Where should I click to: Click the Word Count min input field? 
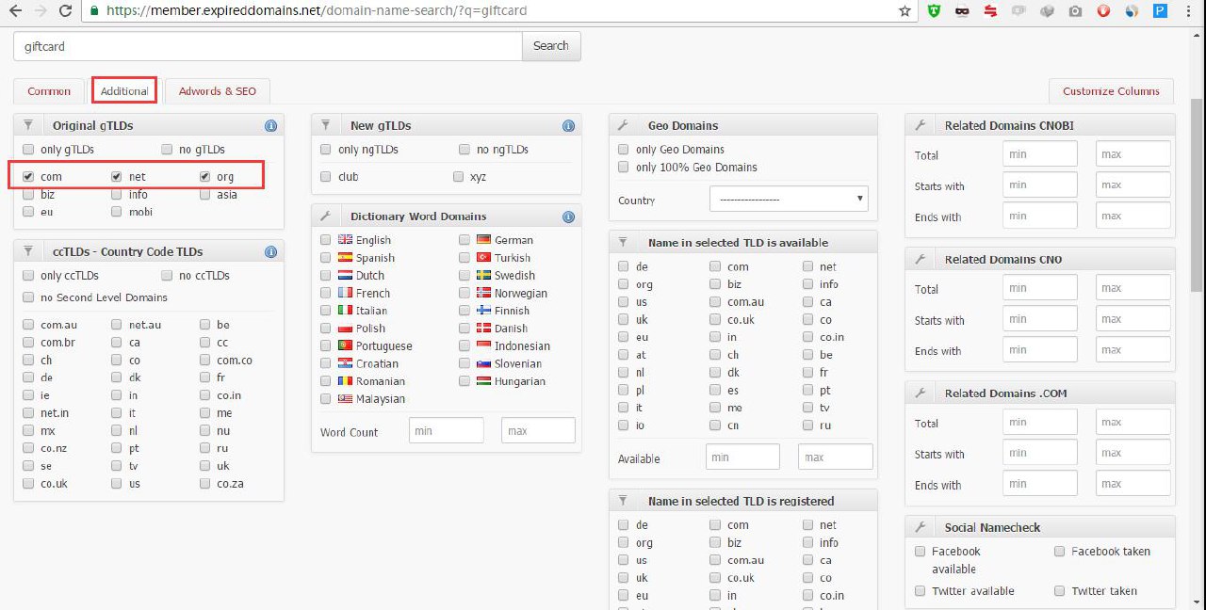coord(446,431)
